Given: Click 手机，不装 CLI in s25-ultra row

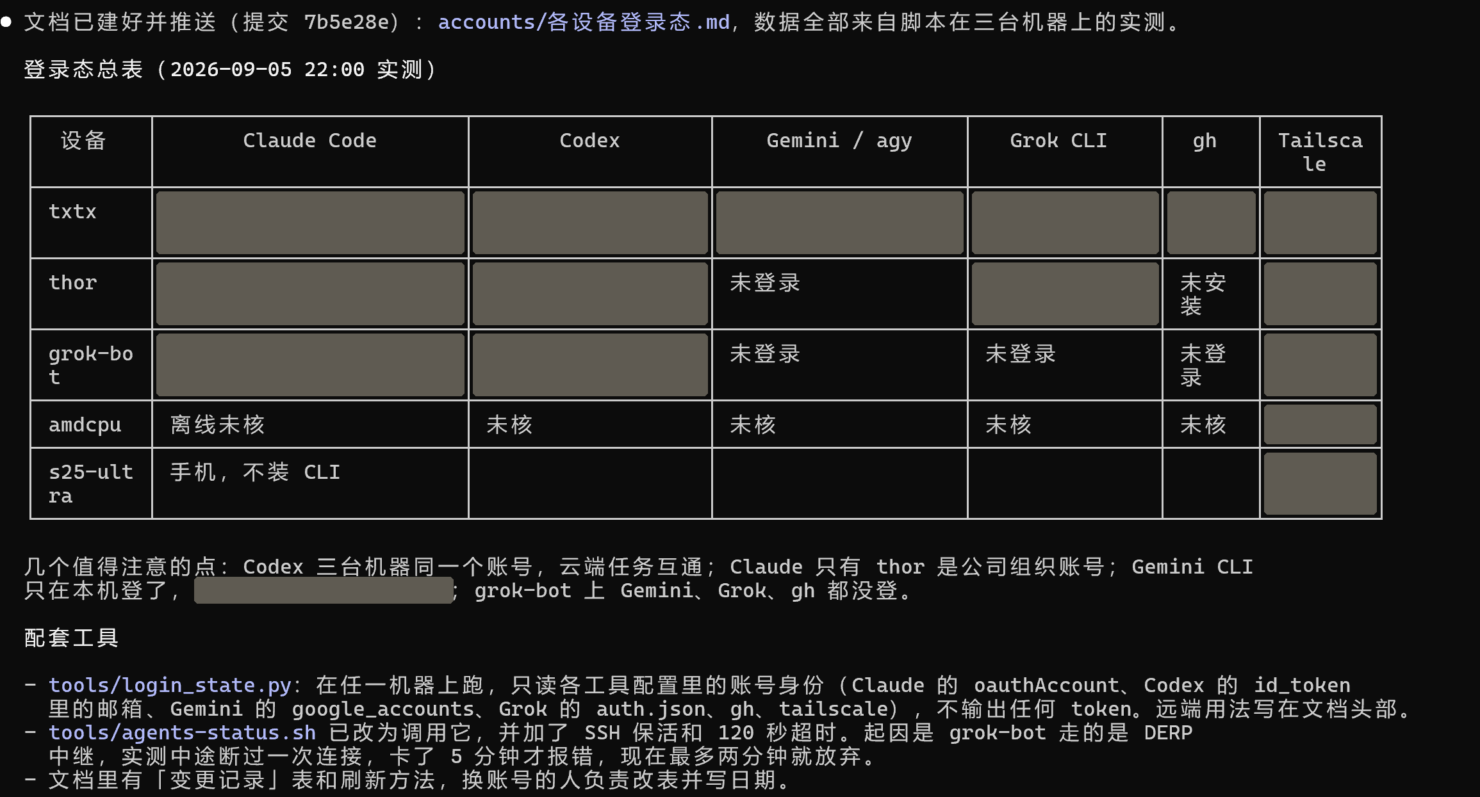Looking at the screenshot, I should click(x=255, y=472).
